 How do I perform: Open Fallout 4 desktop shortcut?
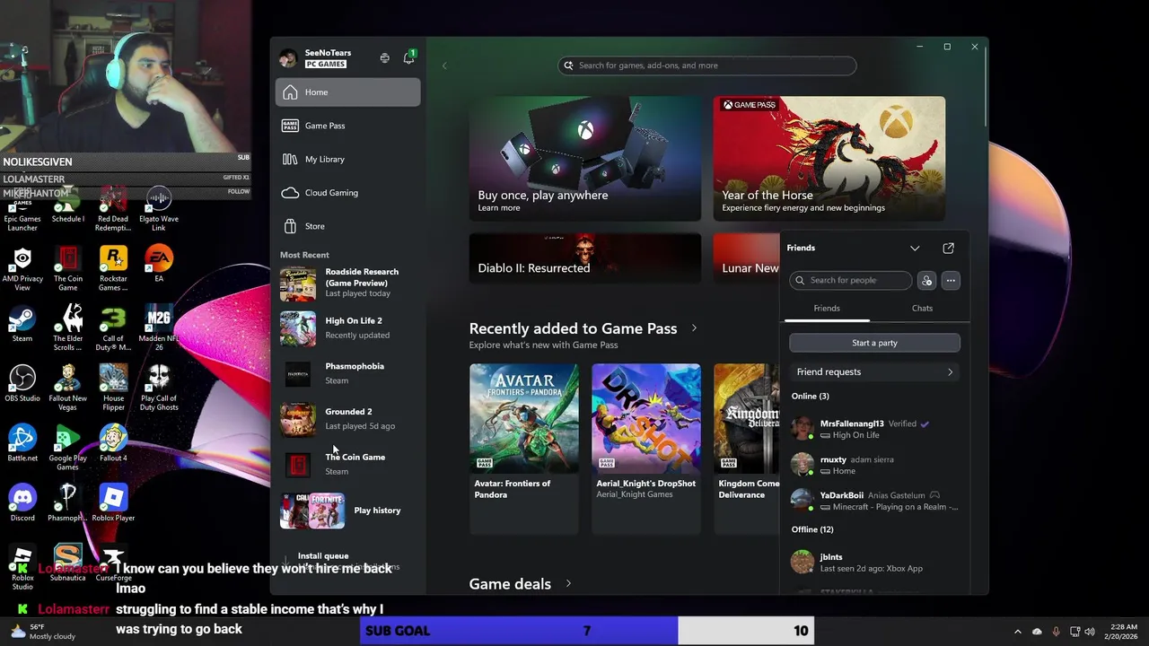113,443
